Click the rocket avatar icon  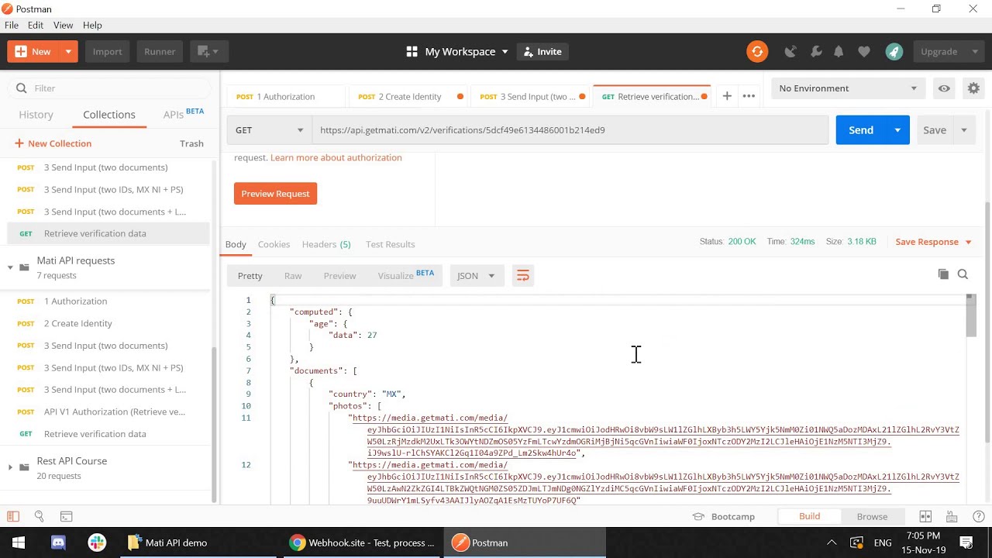pyautogui.click(x=894, y=52)
